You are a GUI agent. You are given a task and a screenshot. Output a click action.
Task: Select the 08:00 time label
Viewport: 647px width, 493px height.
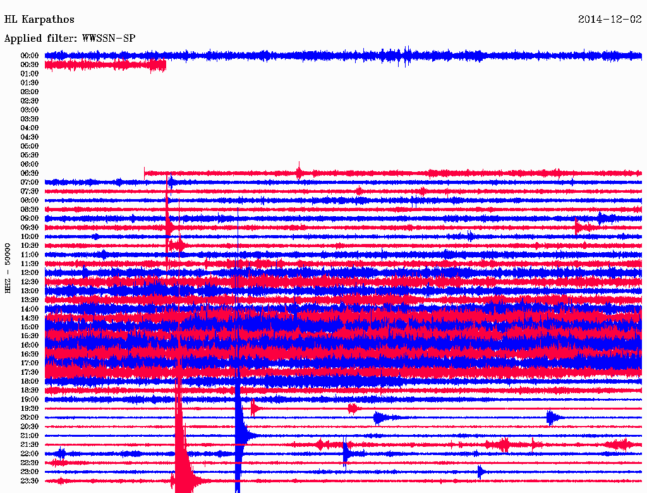(30, 200)
